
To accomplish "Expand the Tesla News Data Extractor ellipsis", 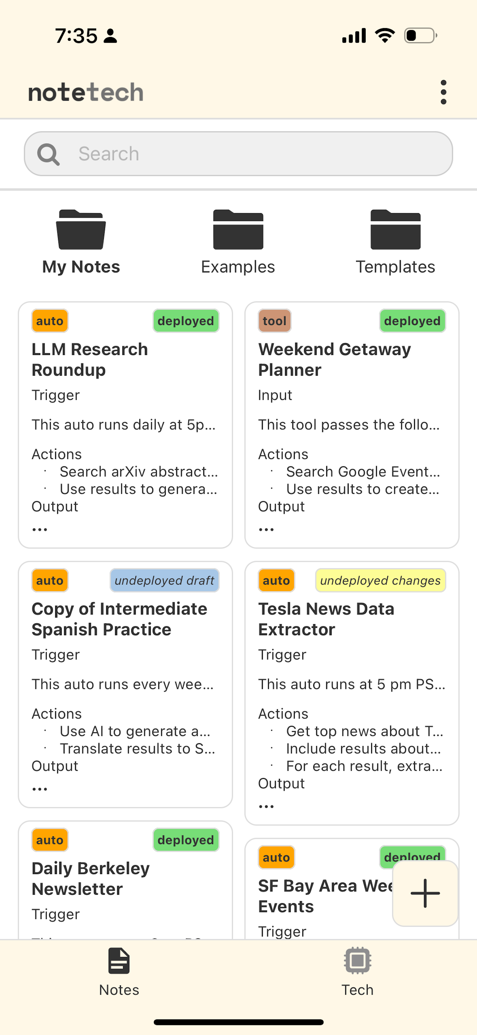I will click(266, 806).
